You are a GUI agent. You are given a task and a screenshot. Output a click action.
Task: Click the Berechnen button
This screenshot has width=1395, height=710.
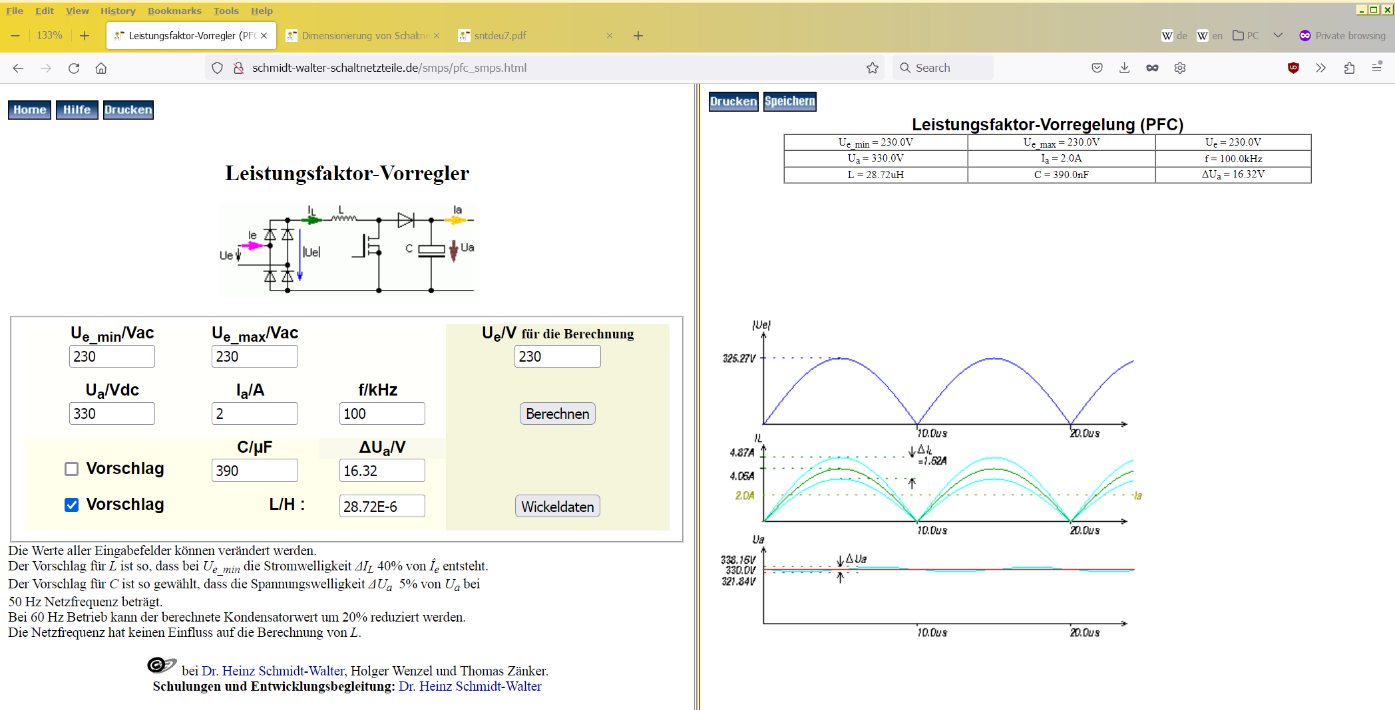pyautogui.click(x=557, y=414)
